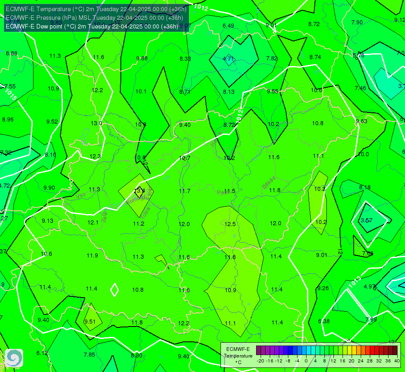Click the 11.7 temperature value
The image size is (405, 372).
185,191
